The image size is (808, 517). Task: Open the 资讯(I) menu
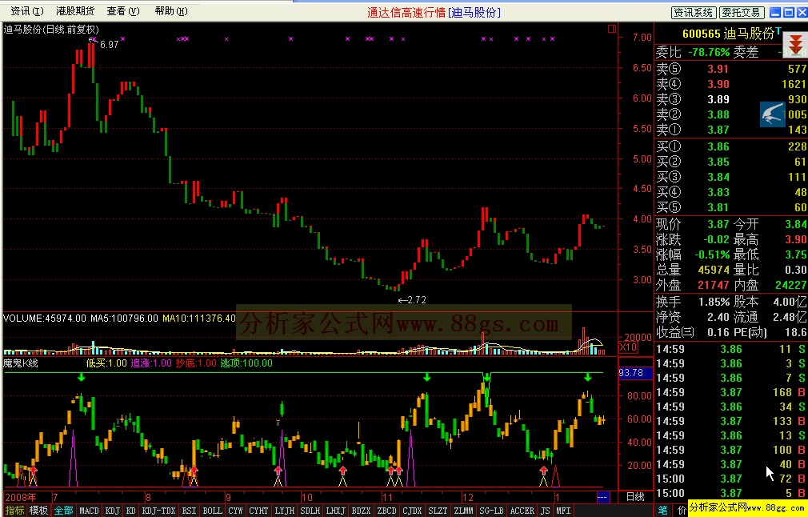point(26,11)
